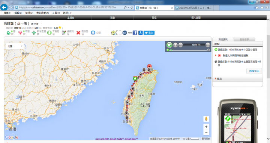Viewport: 270px width, 143px height.
Task: Click the edit route pencil icon
Action: (x=64, y=33)
